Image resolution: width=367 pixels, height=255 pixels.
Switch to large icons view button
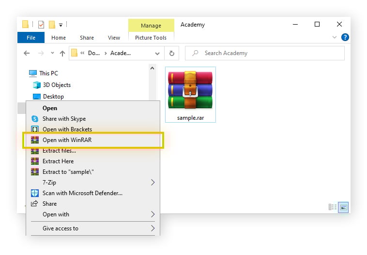[x=344, y=207]
